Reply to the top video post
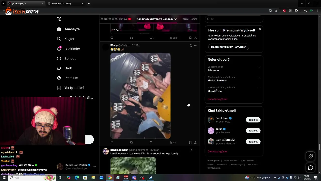This screenshot has width=321, height=181. [x=112, y=38]
